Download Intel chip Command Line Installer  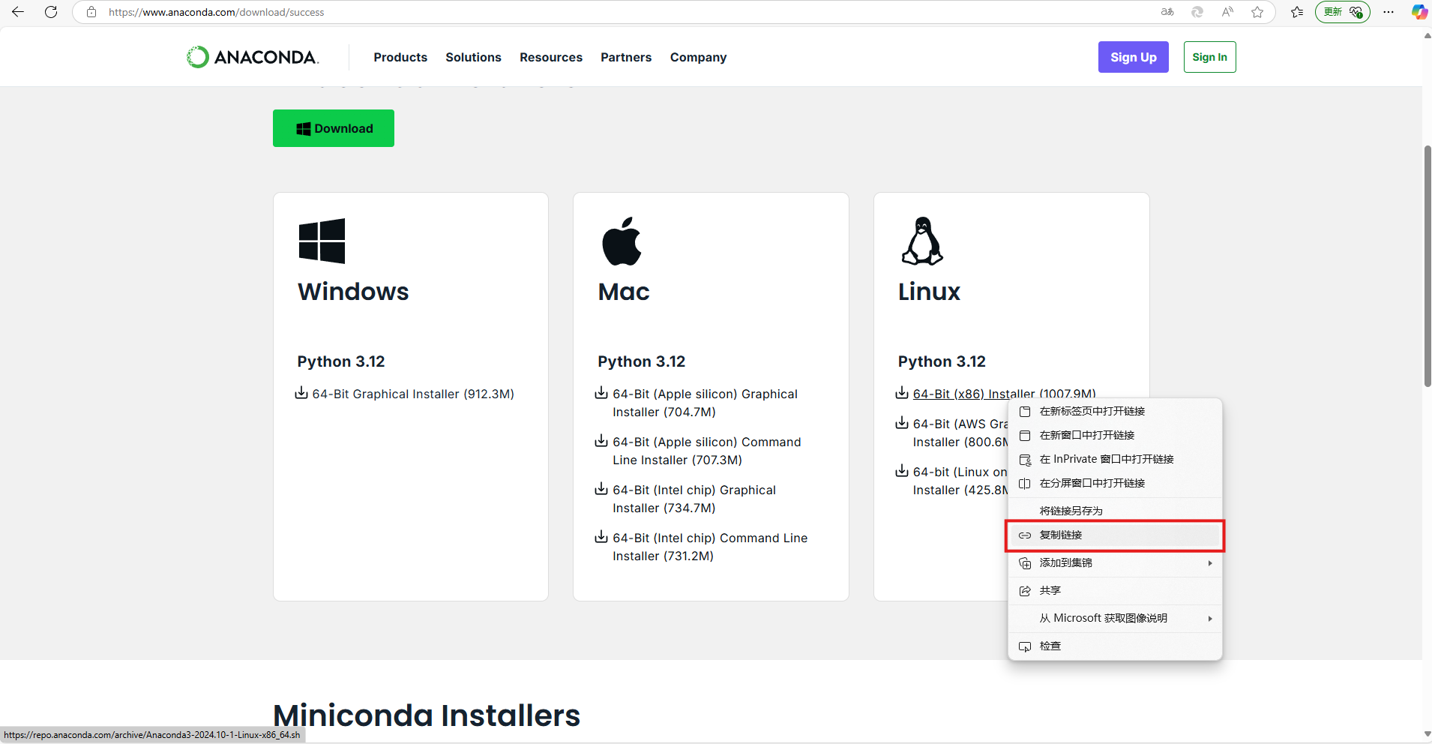coord(710,547)
